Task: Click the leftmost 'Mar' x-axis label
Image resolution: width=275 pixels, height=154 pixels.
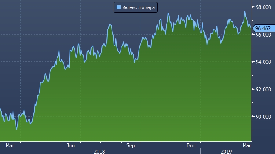Action: point(10,146)
